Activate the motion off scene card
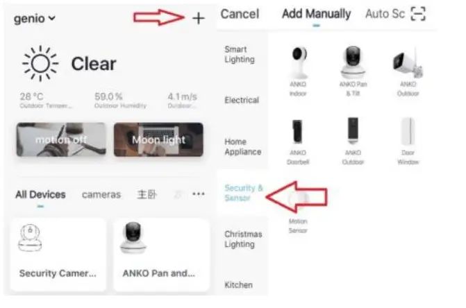466x308 pixels. point(61,139)
